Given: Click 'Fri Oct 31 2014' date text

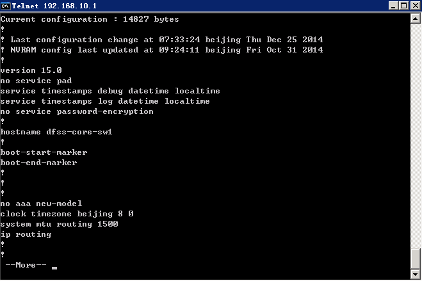Looking at the screenshot, I should pyautogui.click(x=284, y=50).
